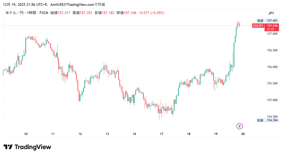Click the 154.500 price axis label
Image resolution: width=283 pixels, height=156 pixels.
(x=272, y=116)
